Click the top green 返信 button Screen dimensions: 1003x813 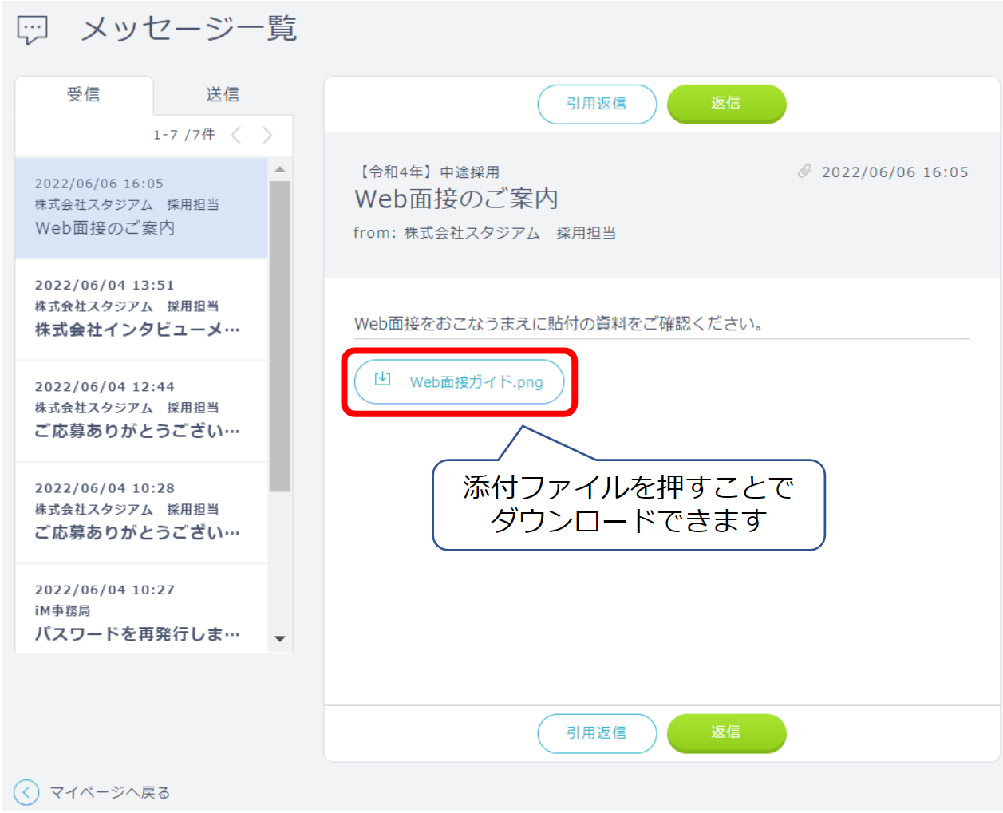click(726, 104)
